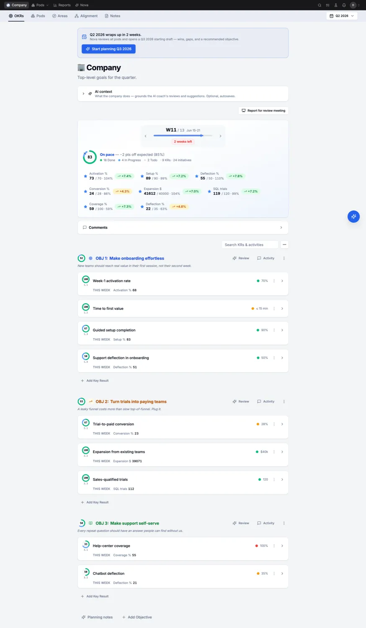
Task: Expand the Comments section
Action: [x=183, y=227]
